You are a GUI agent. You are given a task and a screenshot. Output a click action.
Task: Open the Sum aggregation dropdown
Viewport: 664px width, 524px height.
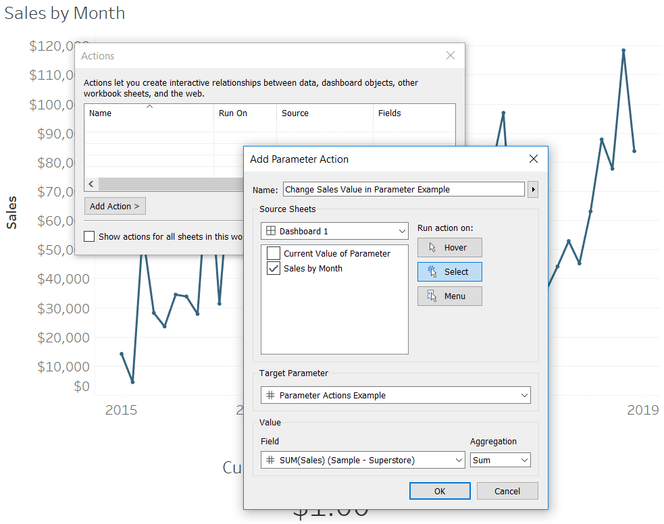click(500, 460)
